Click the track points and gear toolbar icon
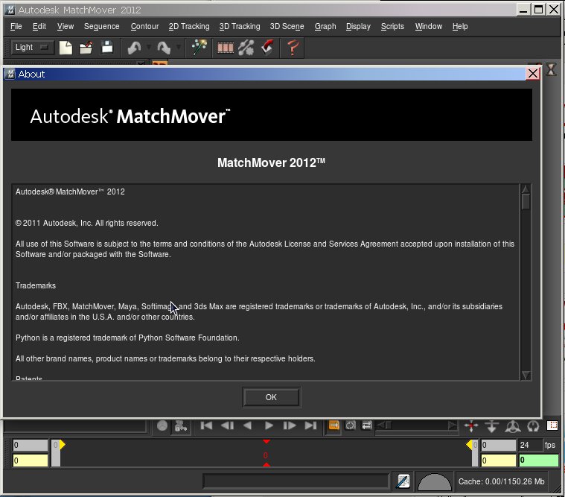 pyautogui.click(x=246, y=48)
